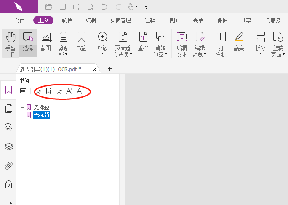
Task: Open the 共享 tab
Action: (x=246, y=20)
